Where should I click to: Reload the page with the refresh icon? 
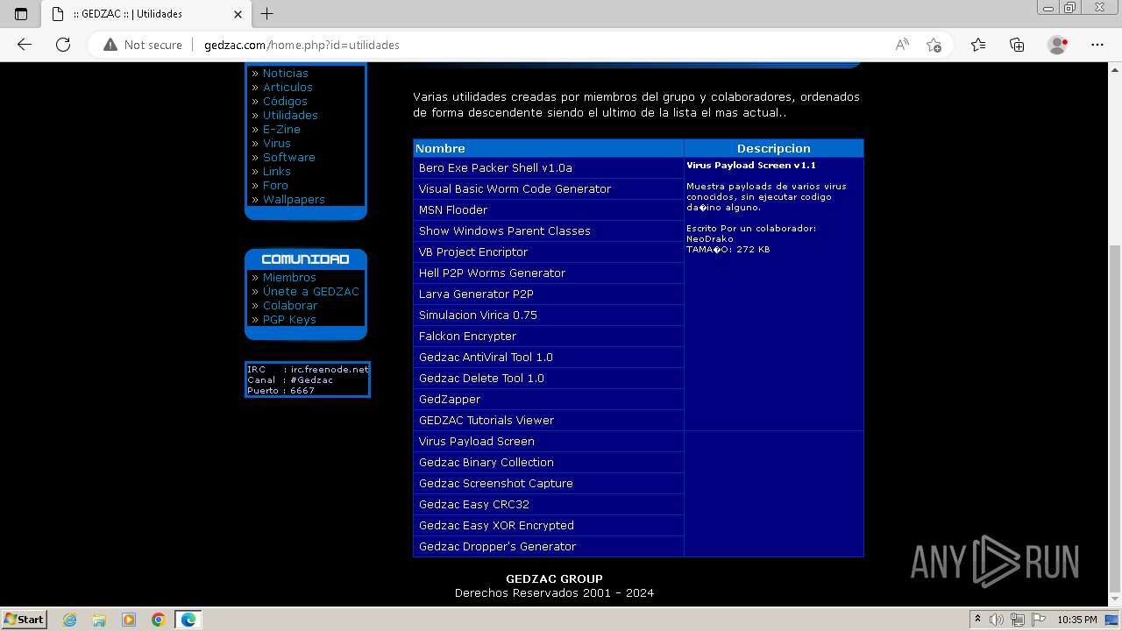(63, 45)
